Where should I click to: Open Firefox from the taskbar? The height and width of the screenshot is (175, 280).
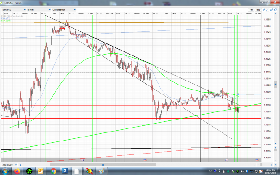coord(17,171)
